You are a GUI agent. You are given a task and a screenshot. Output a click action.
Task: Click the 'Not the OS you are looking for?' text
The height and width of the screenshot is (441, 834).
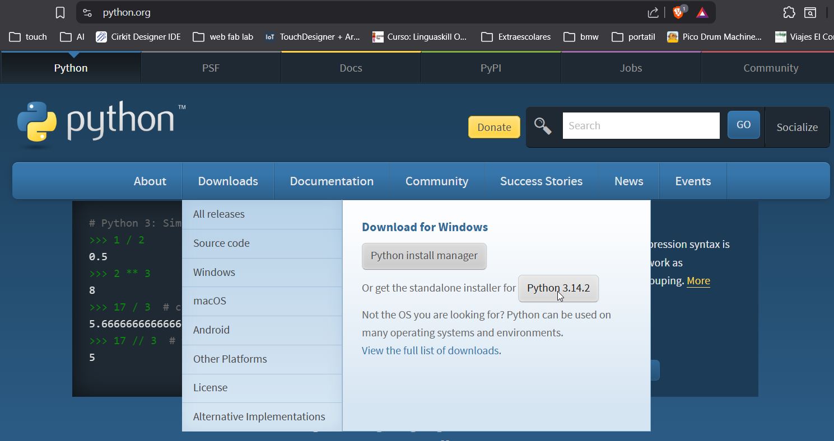433,315
